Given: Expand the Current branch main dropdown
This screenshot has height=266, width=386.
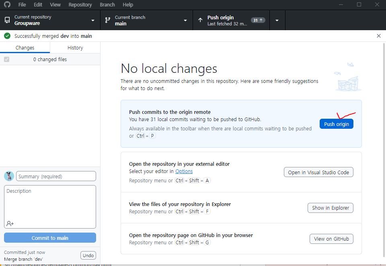Looking at the screenshot, I should [146, 20].
